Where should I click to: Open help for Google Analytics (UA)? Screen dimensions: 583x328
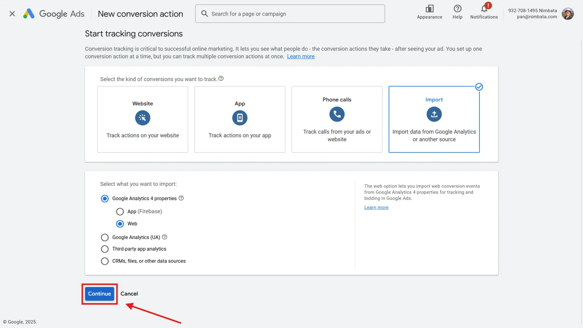165,237
